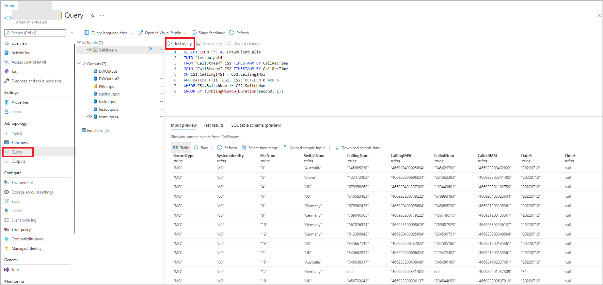The height and width of the screenshot is (285, 603).
Task: Collapse the Inputs (1) tree node
Action: click(x=79, y=43)
